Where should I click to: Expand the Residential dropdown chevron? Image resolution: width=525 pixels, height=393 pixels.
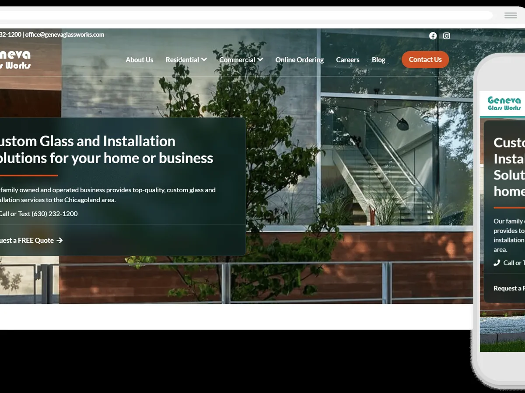point(204,59)
